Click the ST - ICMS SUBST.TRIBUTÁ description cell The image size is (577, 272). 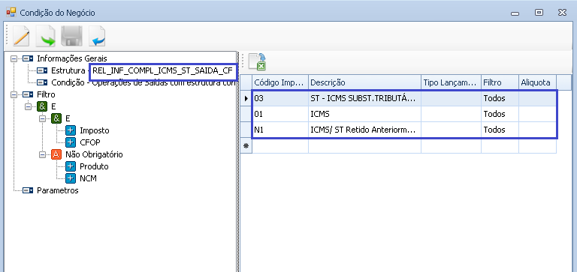coord(364,98)
